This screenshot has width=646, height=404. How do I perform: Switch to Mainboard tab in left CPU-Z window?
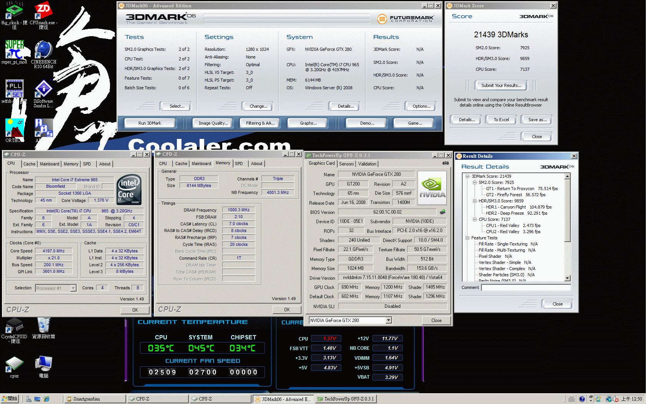pos(50,164)
